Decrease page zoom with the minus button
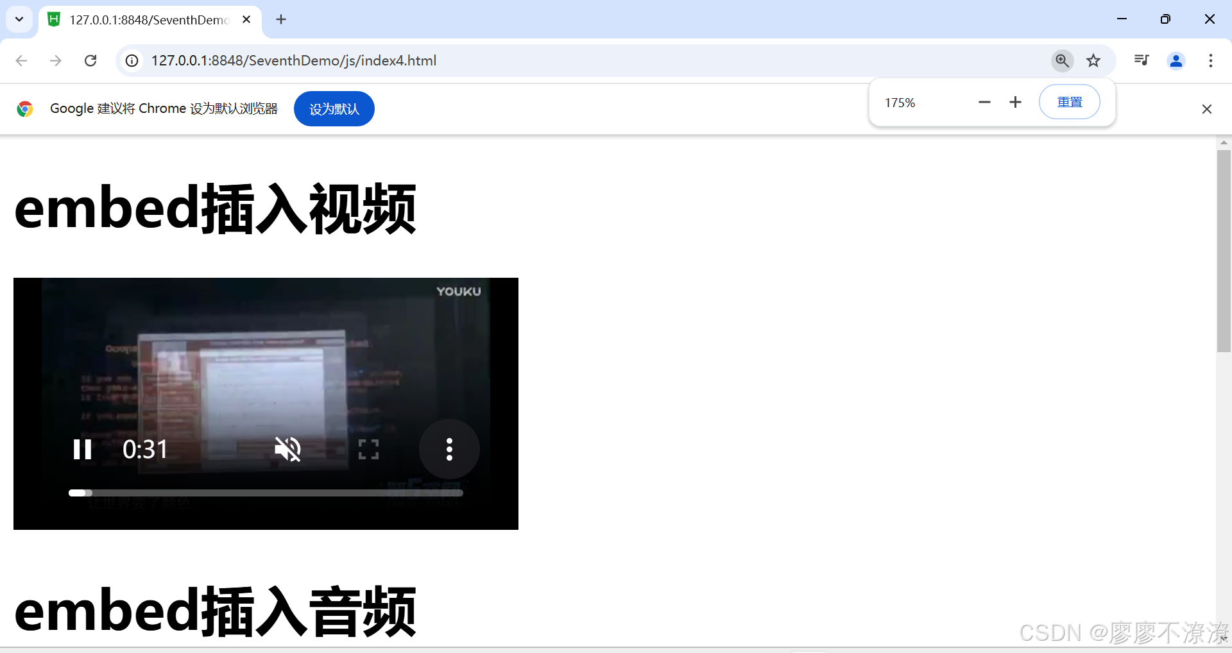 [x=984, y=102]
